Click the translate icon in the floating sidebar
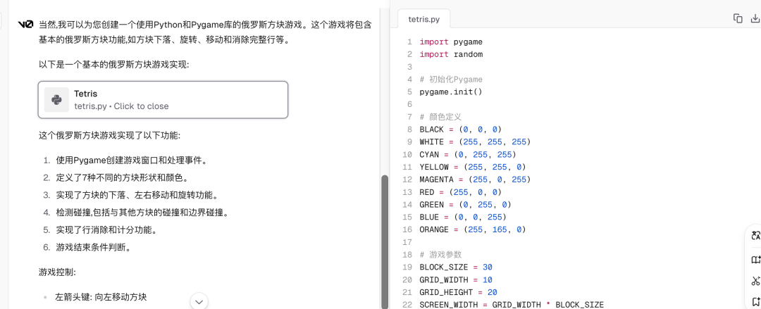Viewport: 761px width, 309px height. (x=755, y=236)
